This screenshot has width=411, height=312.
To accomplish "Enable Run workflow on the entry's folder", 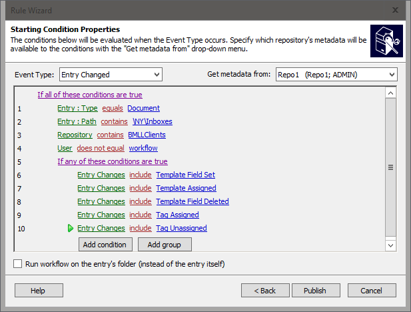I will [x=18, y=264].
